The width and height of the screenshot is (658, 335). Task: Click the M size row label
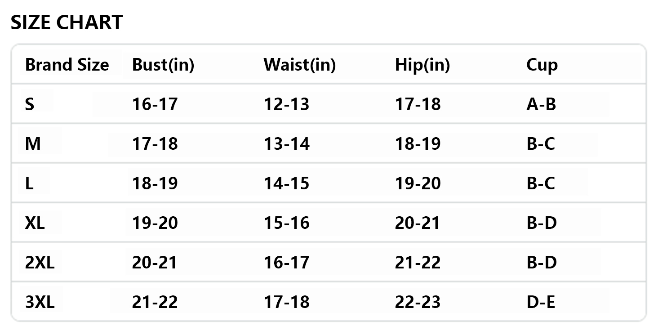(x=33, y=144)
